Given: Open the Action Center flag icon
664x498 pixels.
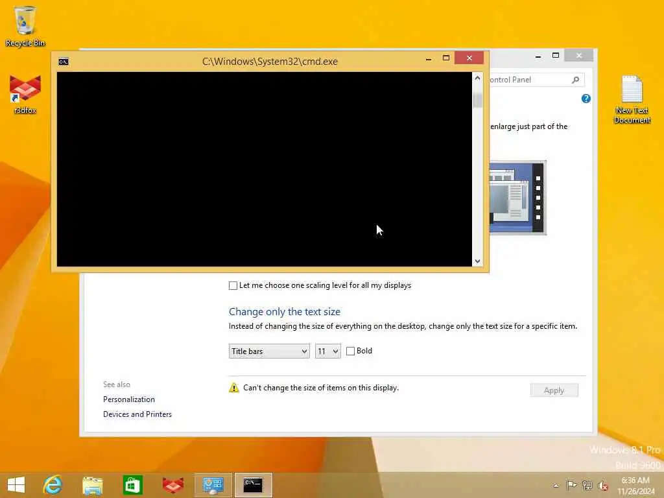Looking at the screenshot, I should [571, 485].
